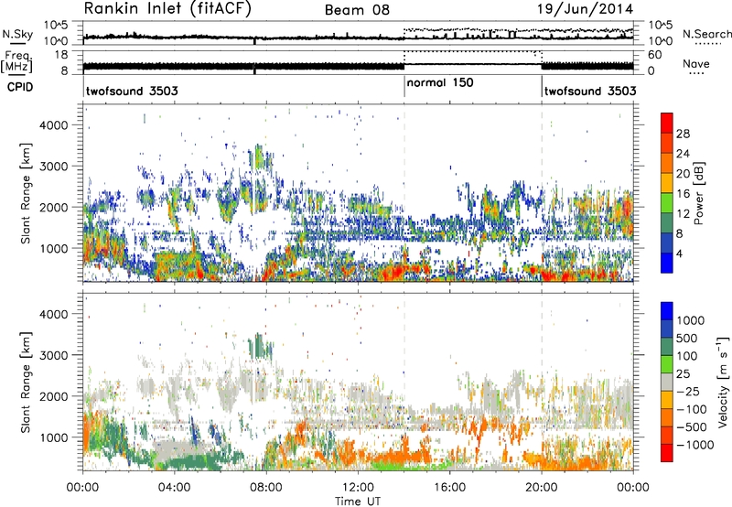This screenshot has height=507, width=732.
Task: Click the '28' value on power color bar
Action: tap(683, 134)
